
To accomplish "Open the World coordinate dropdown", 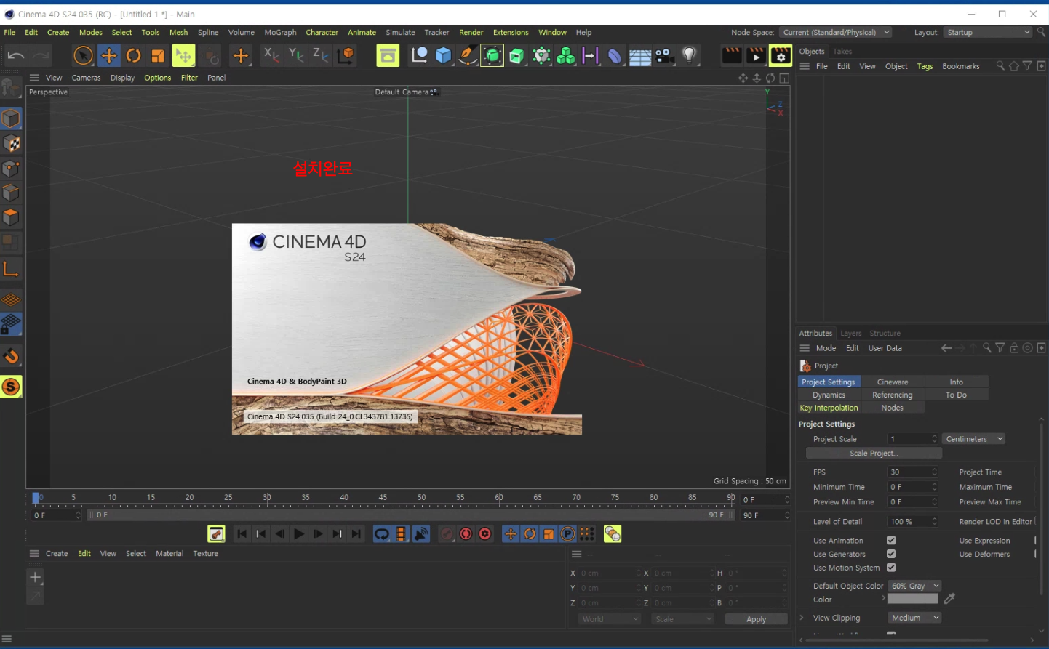I will [x=610, y=619].
